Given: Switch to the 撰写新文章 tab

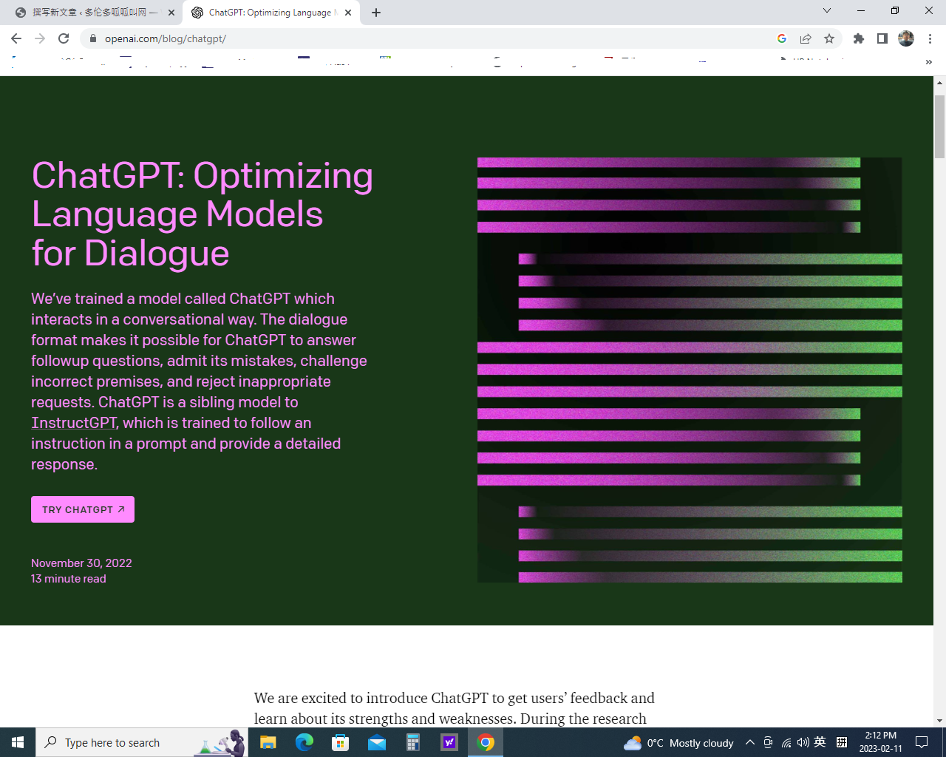Looking at the screenshot, I should (94, 13).
